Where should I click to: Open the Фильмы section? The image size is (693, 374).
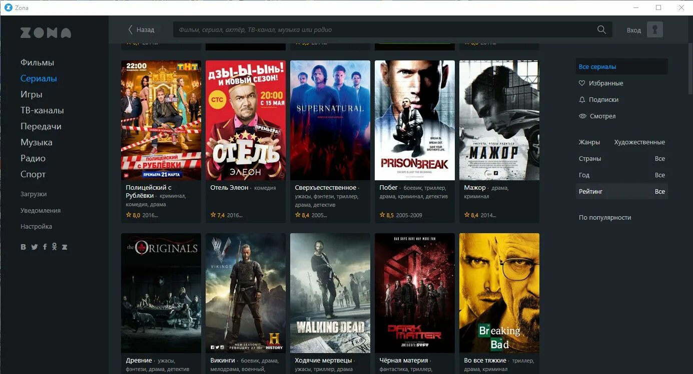37,62
